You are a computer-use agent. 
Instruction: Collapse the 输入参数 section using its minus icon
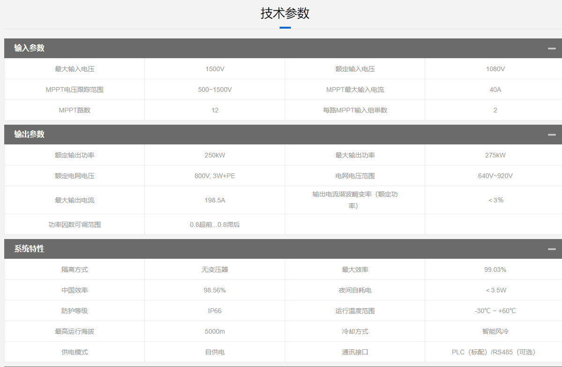pos(552,48)
